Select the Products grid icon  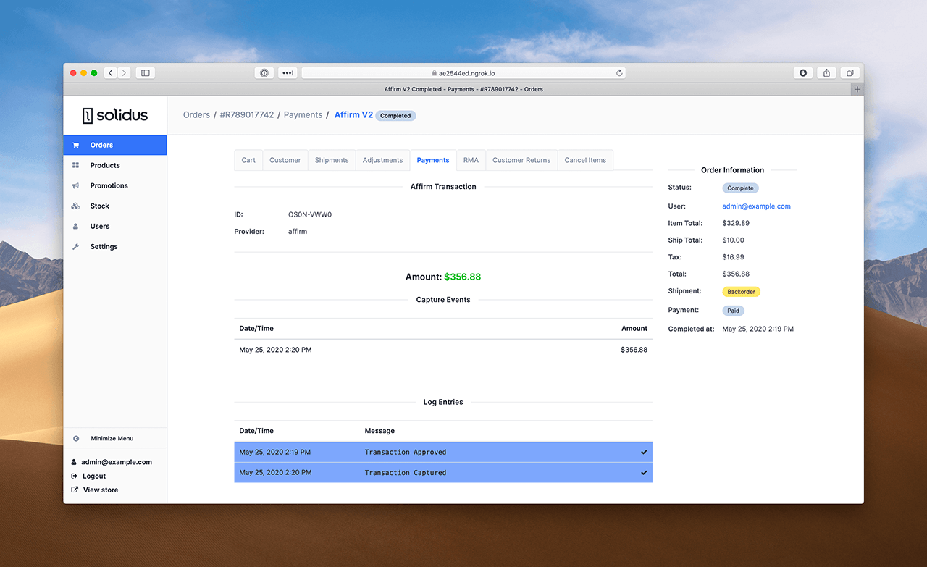point(75,165)
